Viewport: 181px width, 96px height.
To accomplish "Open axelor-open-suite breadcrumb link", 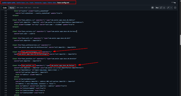I will (9, 3).
